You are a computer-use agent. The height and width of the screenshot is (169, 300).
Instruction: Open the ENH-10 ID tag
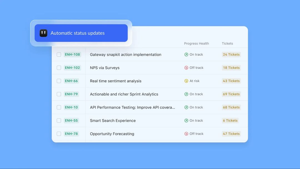coord(71,107)
